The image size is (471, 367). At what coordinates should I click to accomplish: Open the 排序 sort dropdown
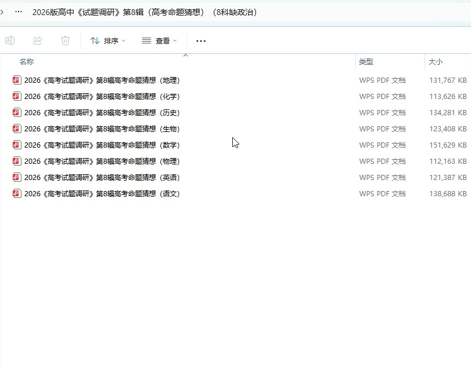pos(108,41)
